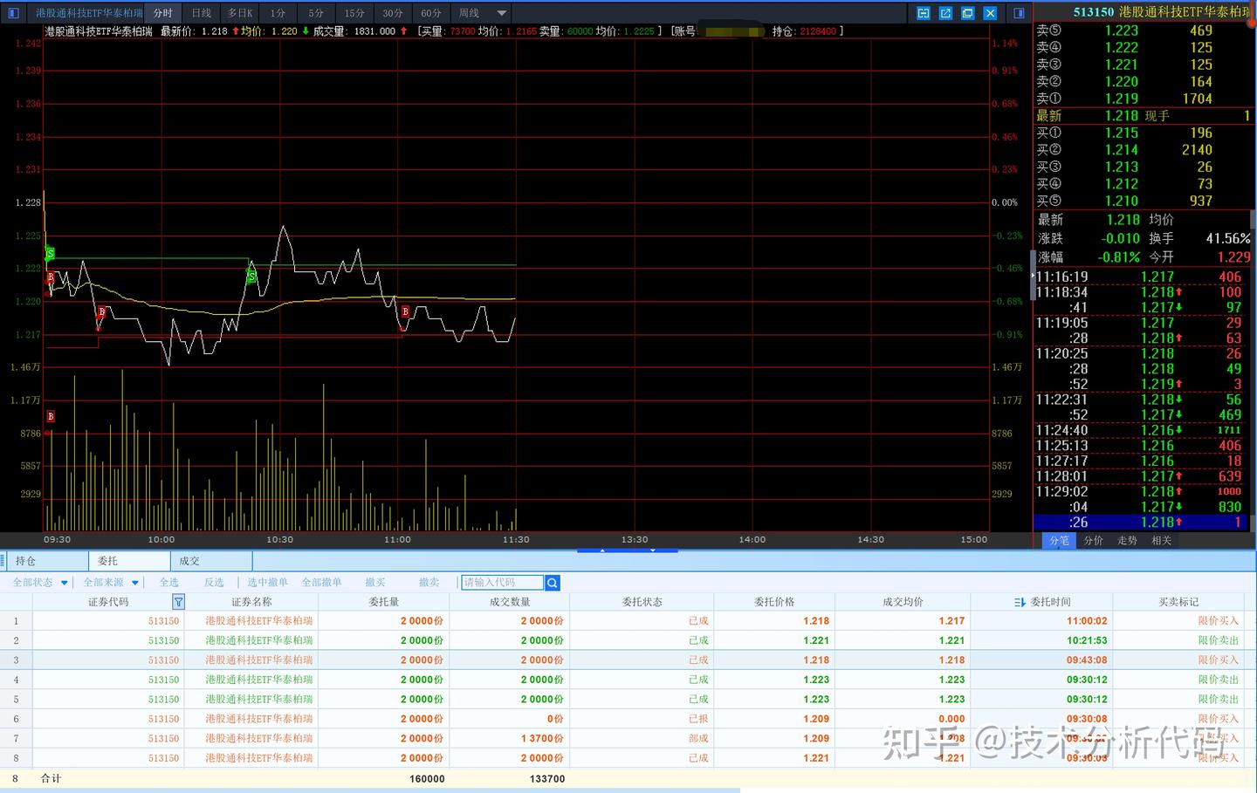Image resolution: width=1257 pixels, height=793 pixels.
Task: Click the green S sell marker near 10:21
Action: click(x=251, y=277)
